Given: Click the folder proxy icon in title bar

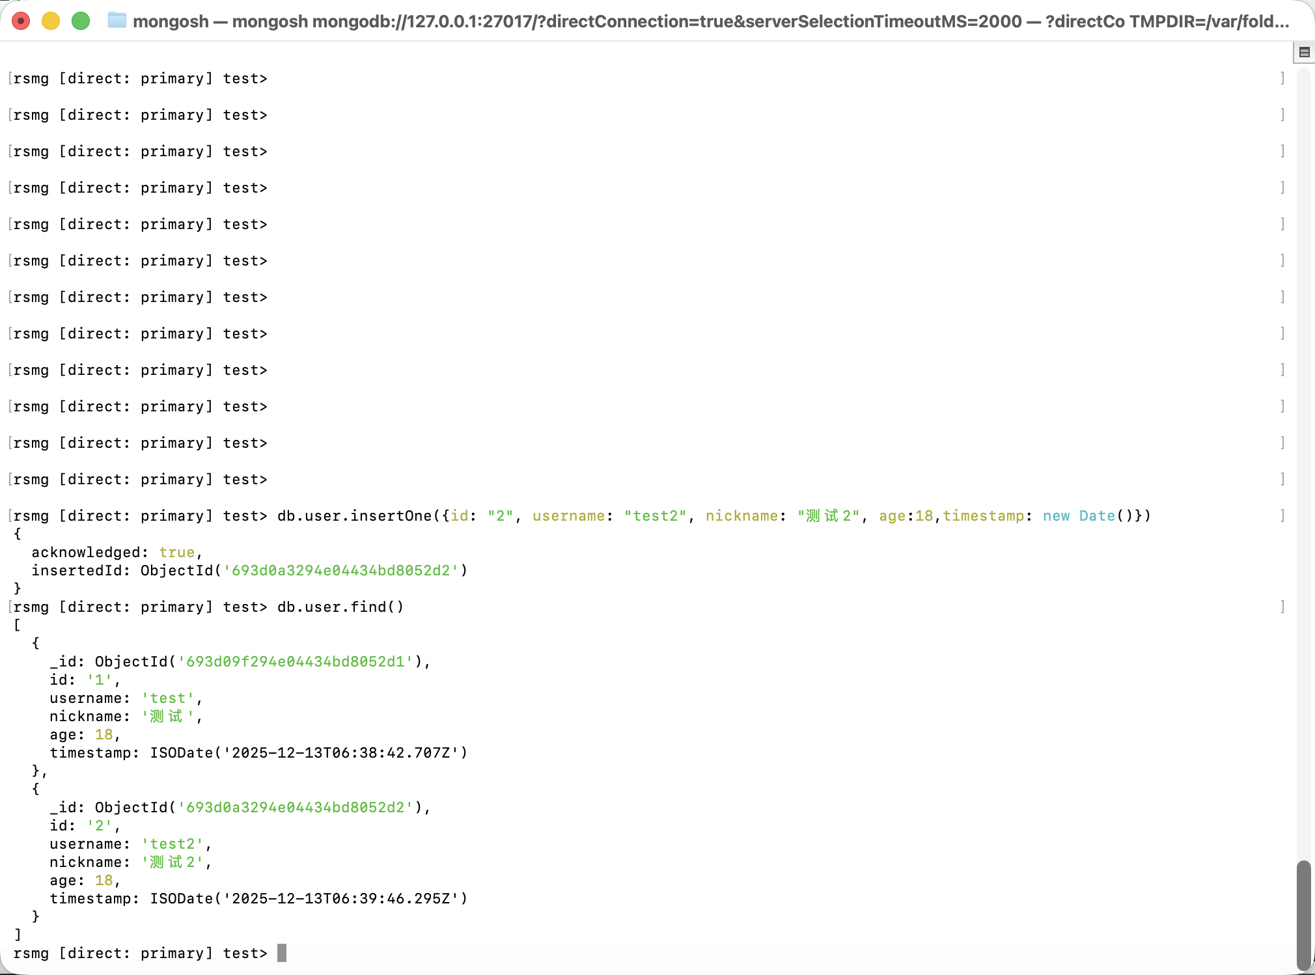Looking at the screenshot, I should pyautogui.click(x=117, y=21).
